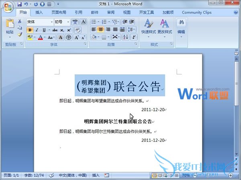Screen dimensions: 241x180
Task: Increase the paragraph indent
Action: (131, 22)
